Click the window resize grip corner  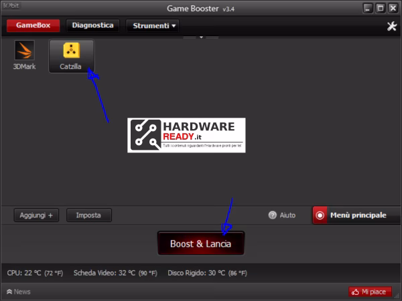398,296
